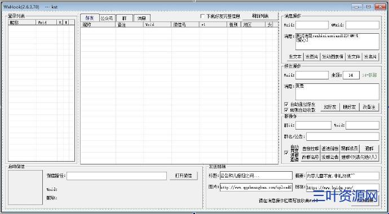Switch to the 消息 tab
The image size is (389, 214).
tap(142, 19)
